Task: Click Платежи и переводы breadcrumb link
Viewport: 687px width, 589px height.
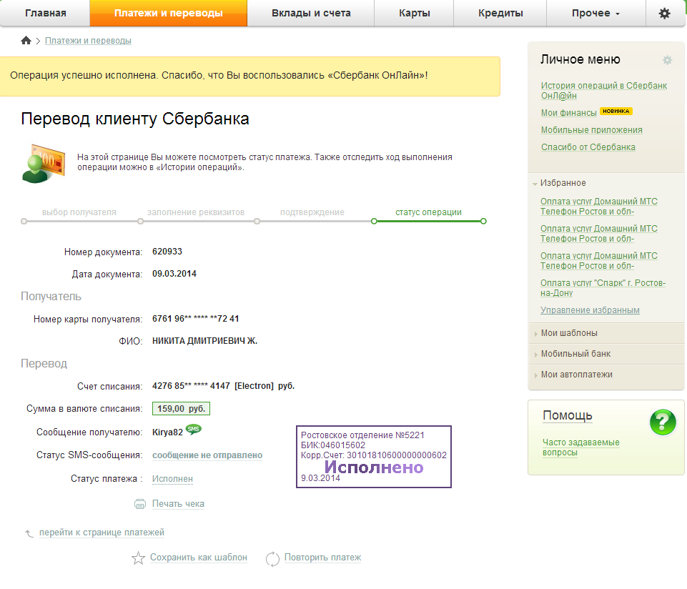Action: click(88, 41)
